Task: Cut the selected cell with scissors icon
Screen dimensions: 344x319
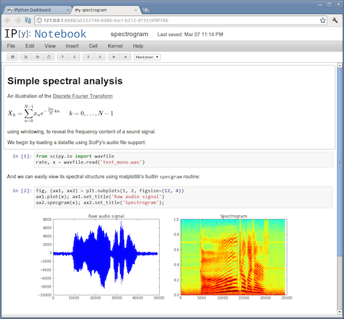Action: (26, 57)
